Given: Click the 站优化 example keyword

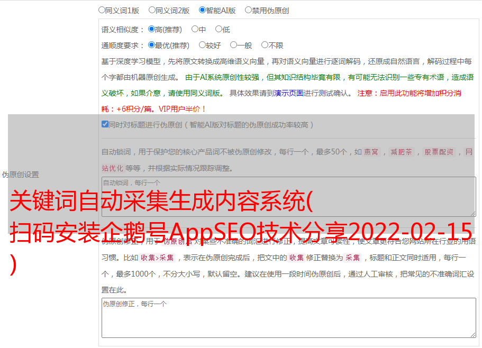Looking at the screenshot, I should click(x=113, y=168).
